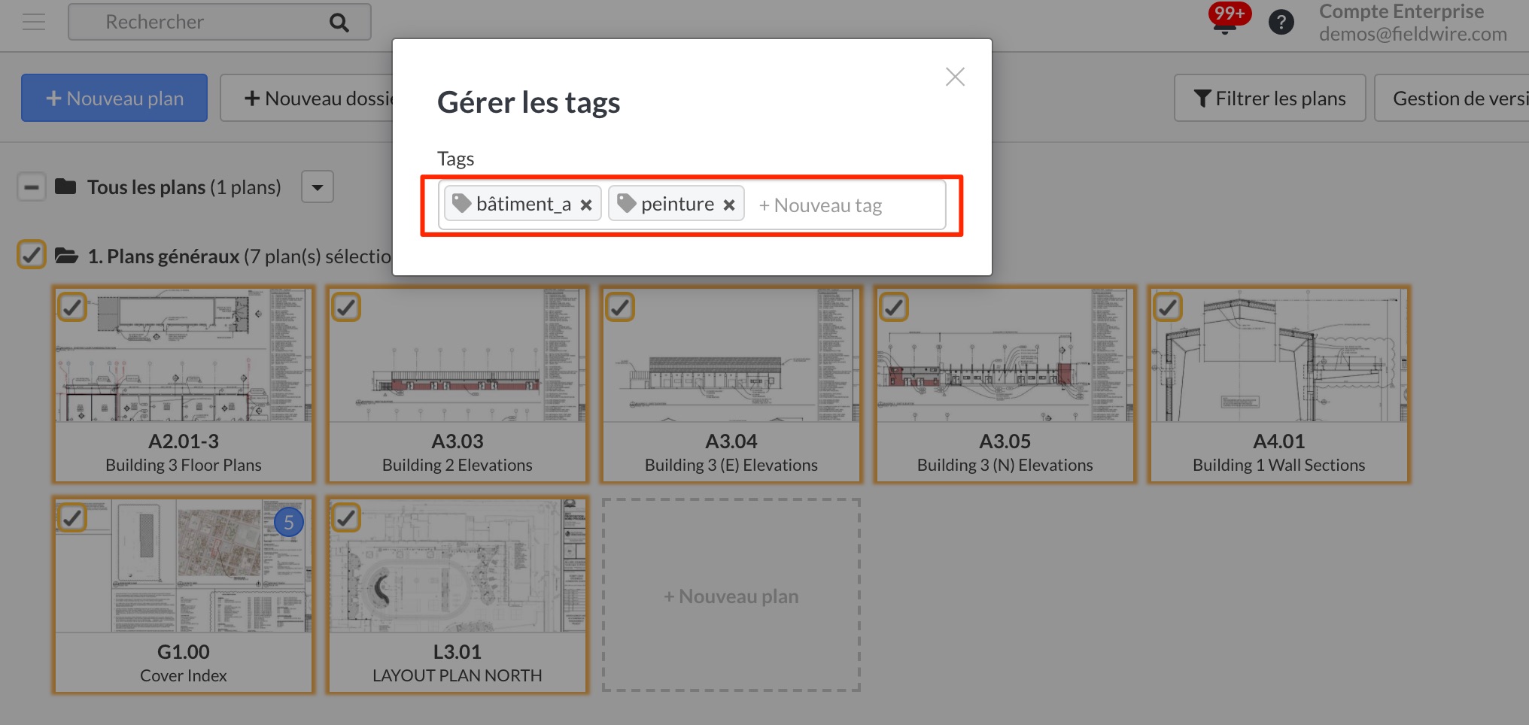1529x725 pixels.
Task: Close the Gérer les tags dialog
Action: click(x=954, y=76)
